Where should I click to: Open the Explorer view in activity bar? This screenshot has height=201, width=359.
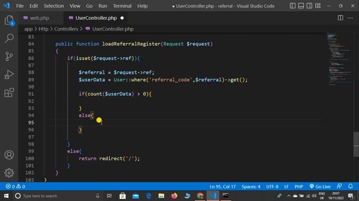tap(9, 20)
